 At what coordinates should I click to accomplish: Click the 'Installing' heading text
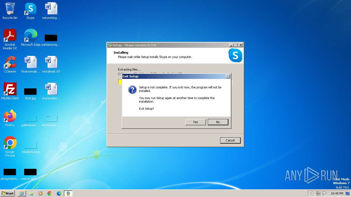pos(121,53)
